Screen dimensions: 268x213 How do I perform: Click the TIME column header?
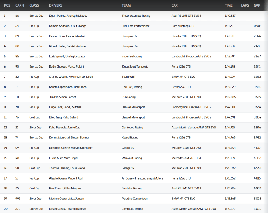(229, 5)
